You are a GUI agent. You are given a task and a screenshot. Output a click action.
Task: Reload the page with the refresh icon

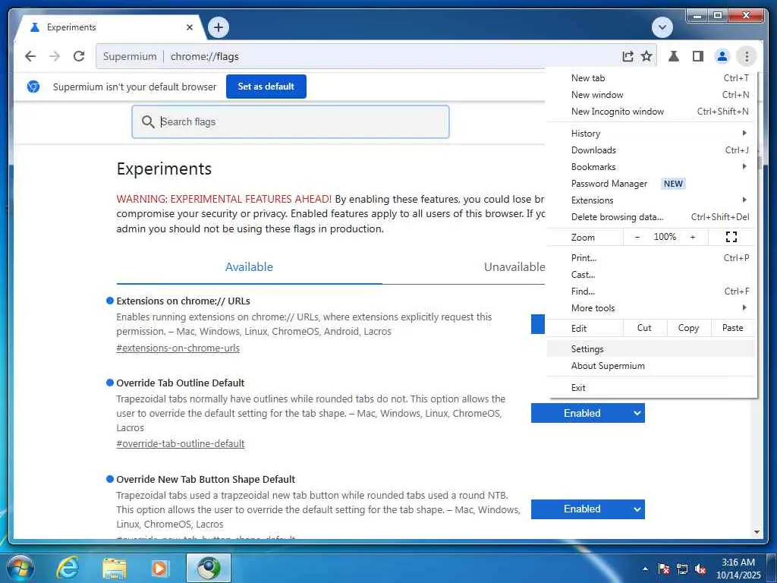tap(79, 56)
